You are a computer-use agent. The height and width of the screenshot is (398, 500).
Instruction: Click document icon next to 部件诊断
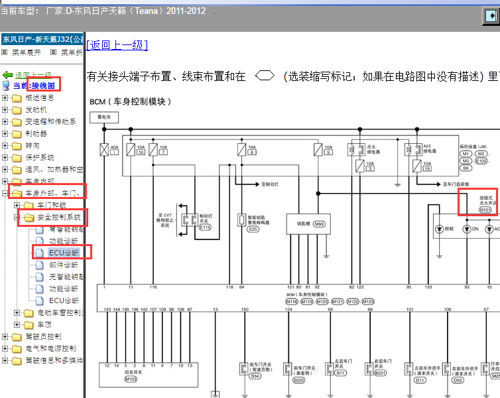point(40,265)
